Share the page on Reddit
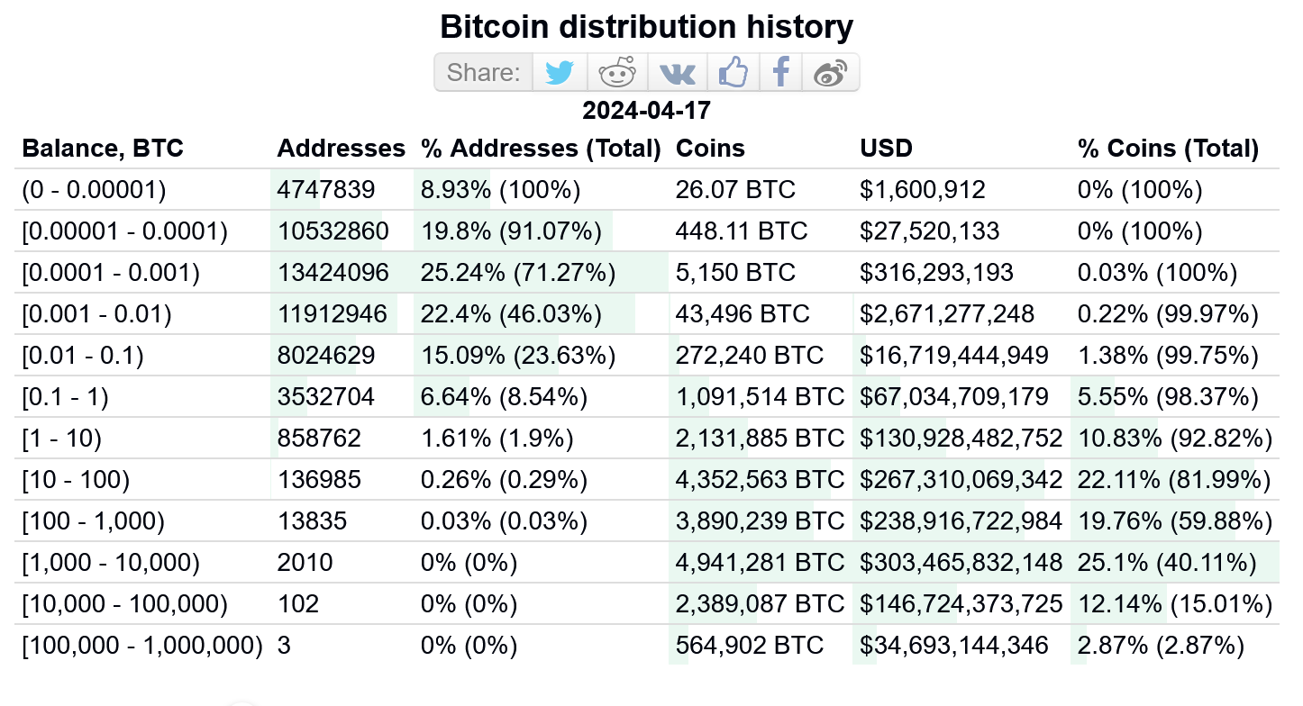Image resolution: width=1303 pixels, height=706 pixels. (x=617, y=72)
